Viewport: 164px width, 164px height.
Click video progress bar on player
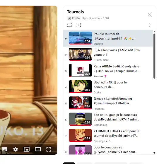(x=27, y=143)
